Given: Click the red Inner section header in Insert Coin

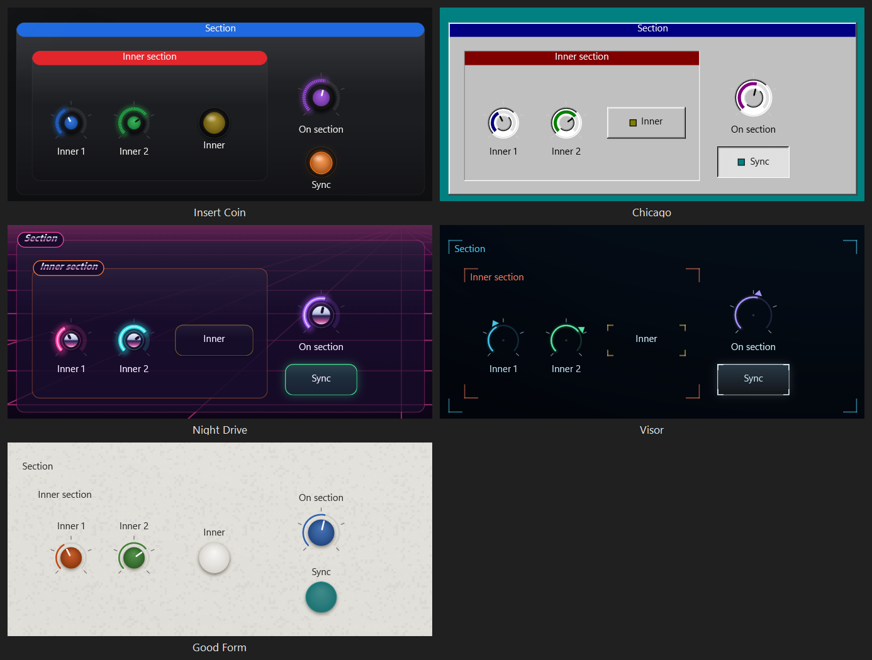Looking at the screenshot, I should [x=150, y=57].
